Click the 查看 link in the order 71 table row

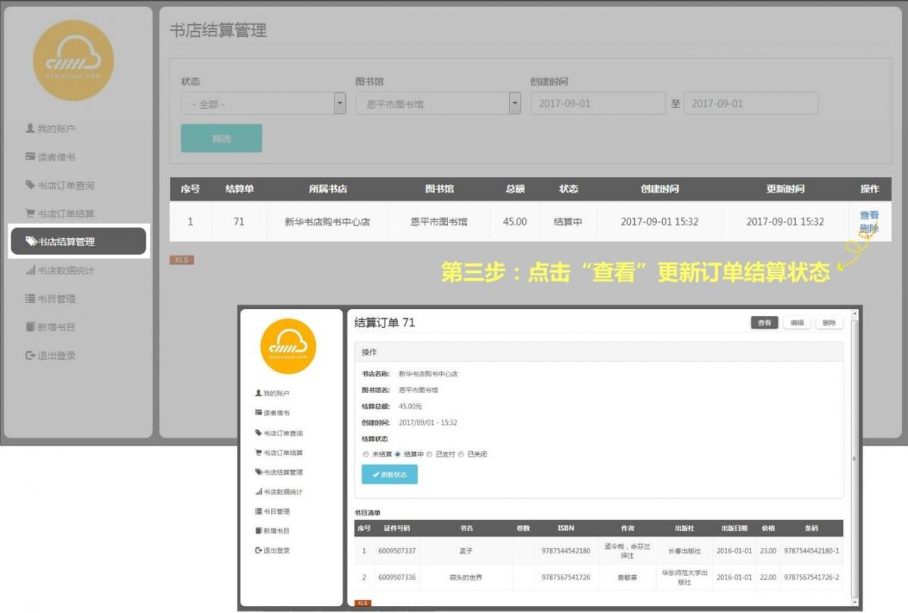coord(869,215)
